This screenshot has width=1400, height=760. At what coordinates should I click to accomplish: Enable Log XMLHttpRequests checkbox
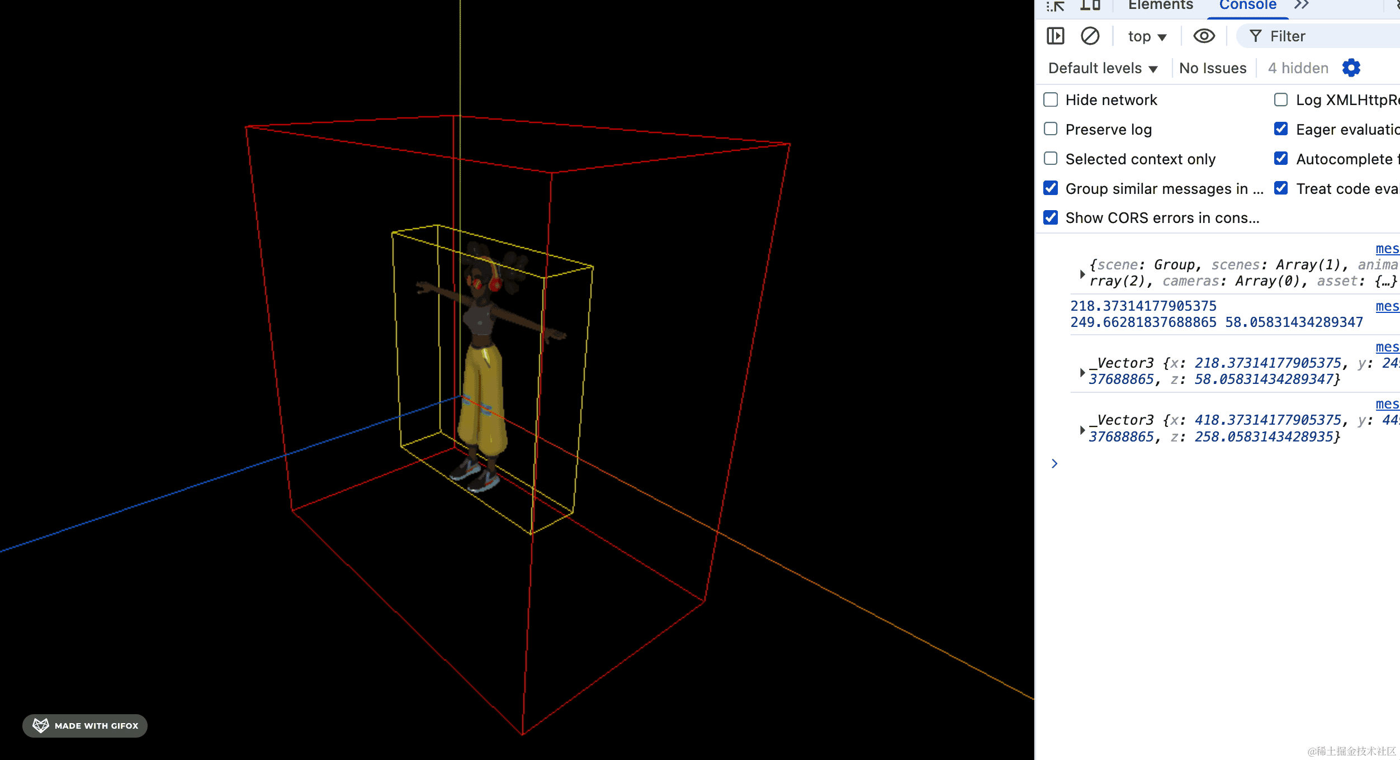point(1281,99)
